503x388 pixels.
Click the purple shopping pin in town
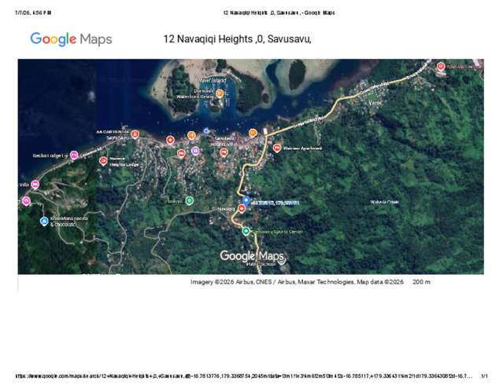(195, 151)
